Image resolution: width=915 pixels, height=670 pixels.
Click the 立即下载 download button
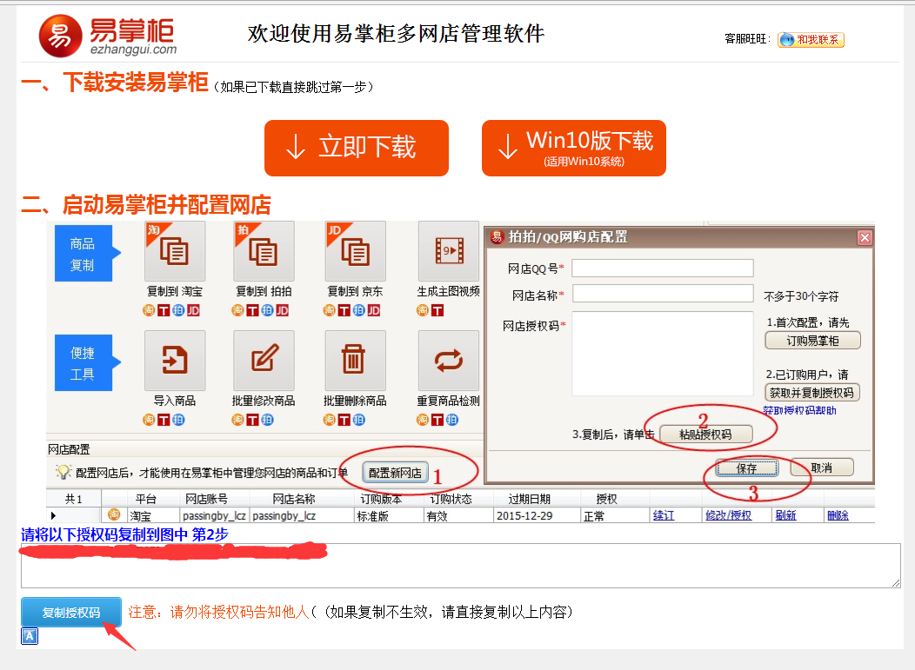coord(357,148)
